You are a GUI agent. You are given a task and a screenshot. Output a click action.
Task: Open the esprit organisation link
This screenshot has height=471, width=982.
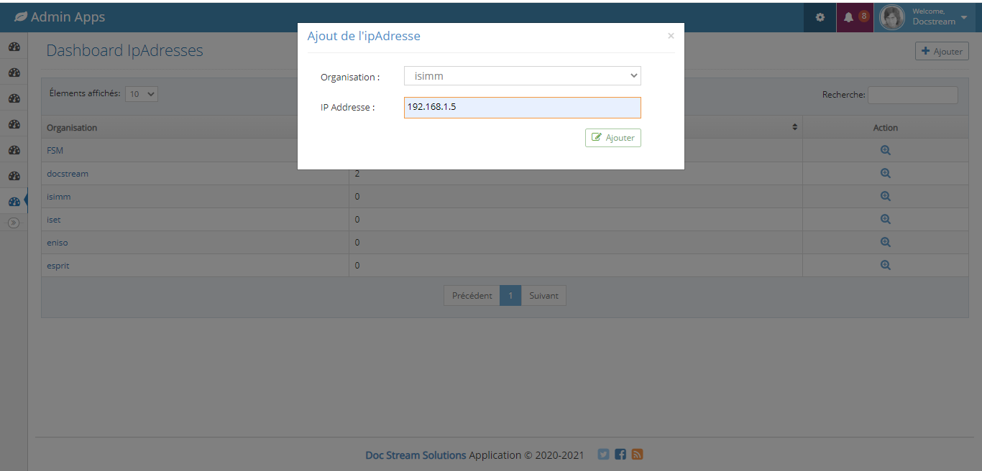pos(58,266)
